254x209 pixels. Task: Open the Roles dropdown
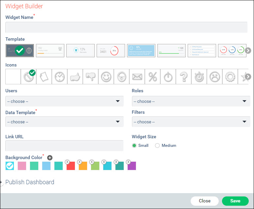(191, 101)
